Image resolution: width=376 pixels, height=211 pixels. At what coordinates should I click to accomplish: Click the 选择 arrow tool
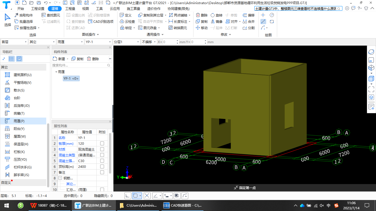[8, 20]
